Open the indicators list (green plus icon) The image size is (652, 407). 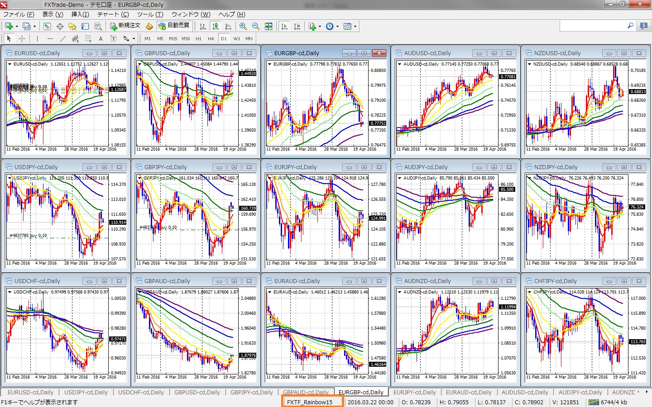pyautogui.click(x=312, y=26)
